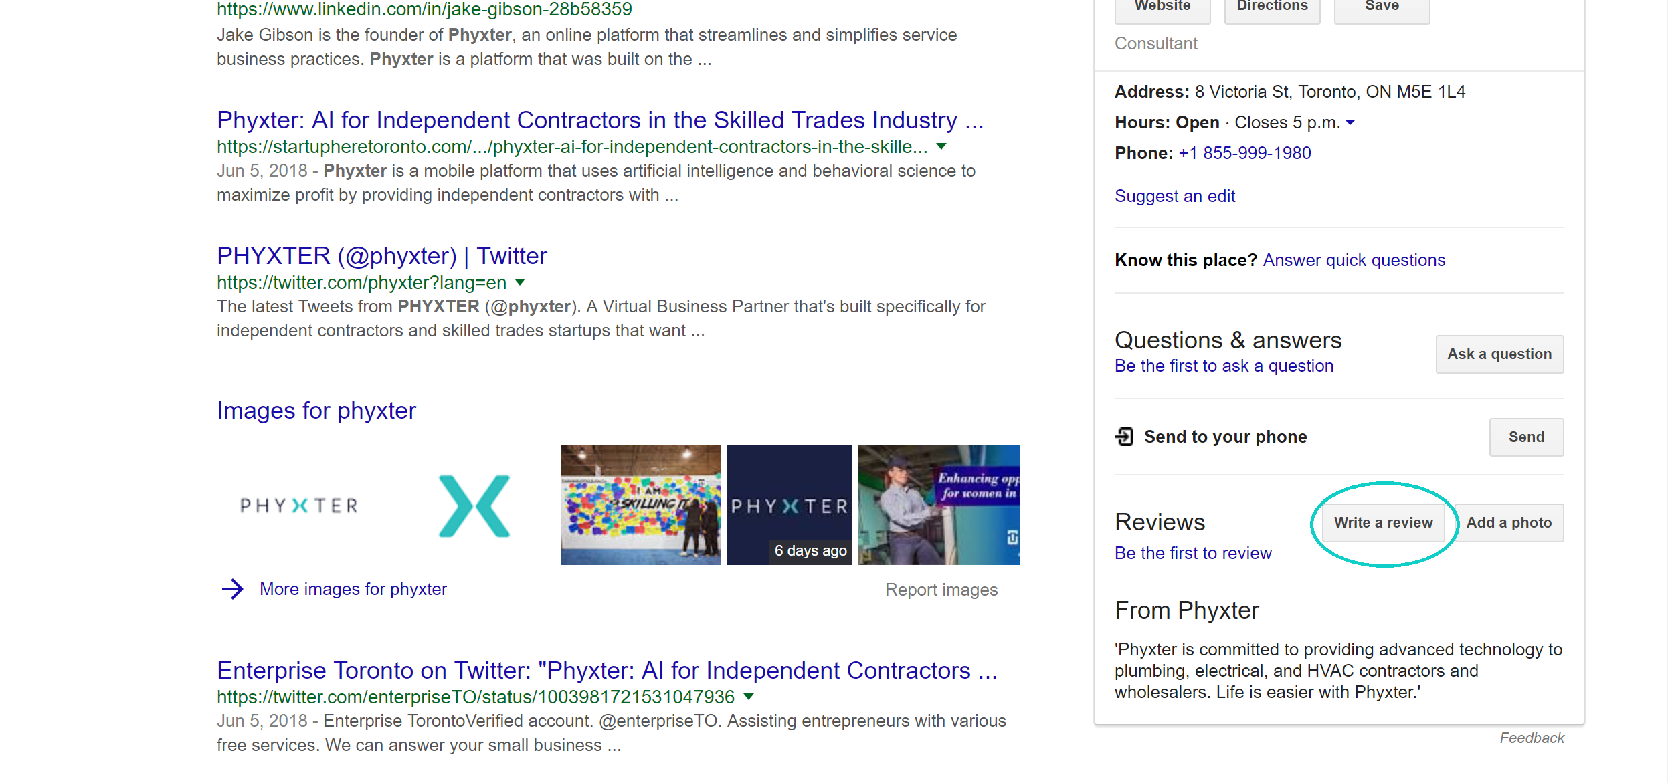
Task: Click the Reviews heading
Action: 1160,522
